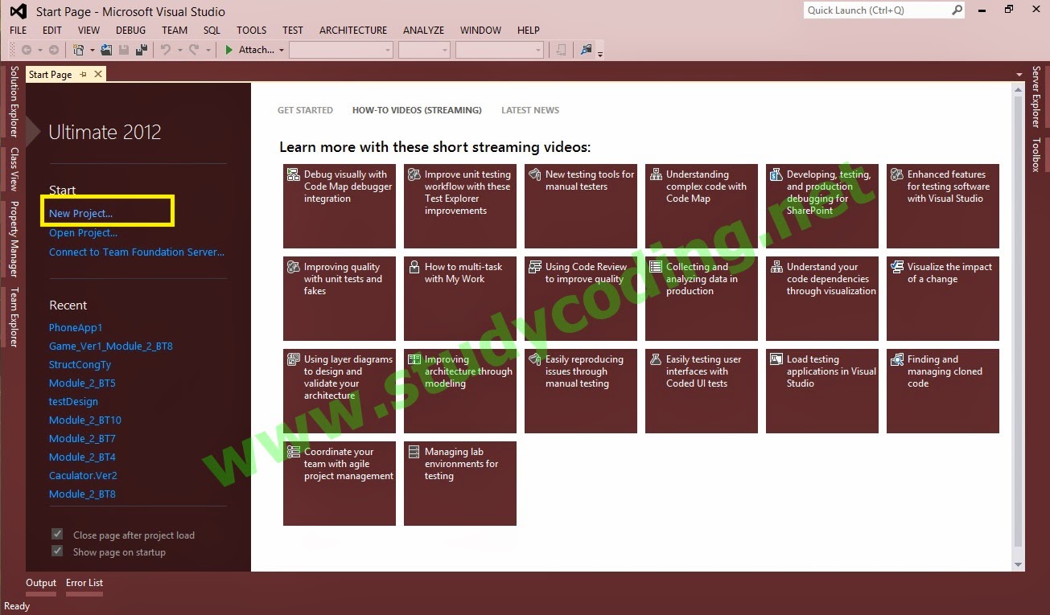Open Managing lab environments for testing tile
The height and width of the screenshot is (615, 1050).
click(x=460, y=483)
